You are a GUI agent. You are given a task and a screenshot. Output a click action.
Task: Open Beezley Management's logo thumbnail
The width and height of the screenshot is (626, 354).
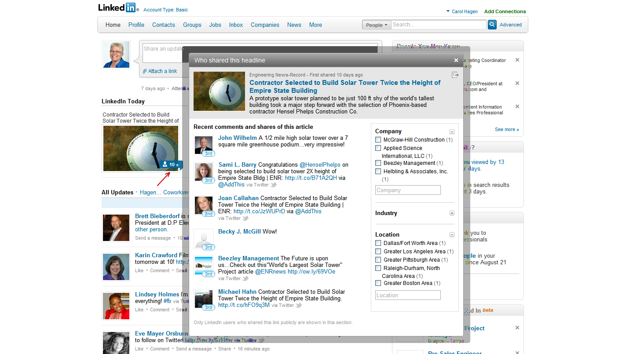pos(204,266)
